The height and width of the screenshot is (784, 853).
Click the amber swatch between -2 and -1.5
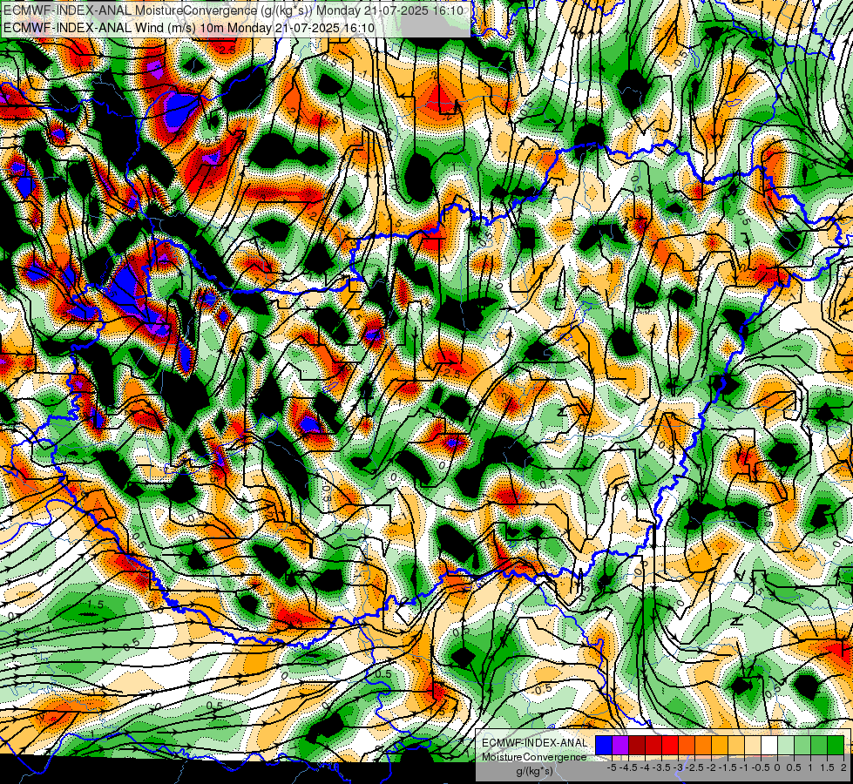coord(720,745)
